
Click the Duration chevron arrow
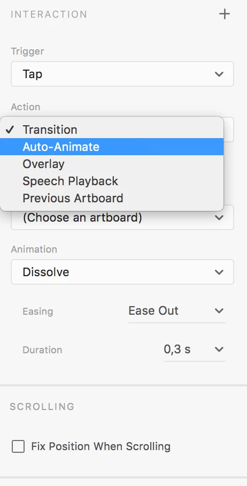click(219, 350)
